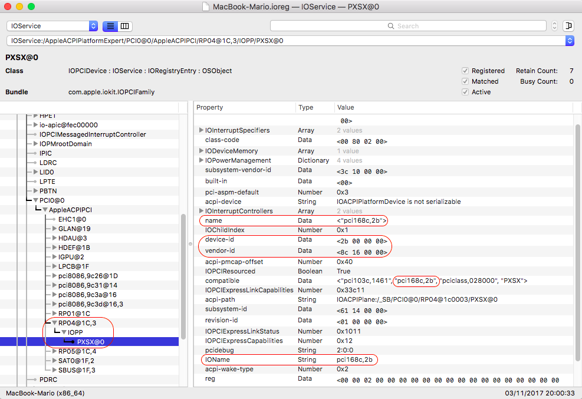The width and height of the screenshot is (582, 399).
Task: Open the registry path dropdown arrow
Action: [569, 41]
